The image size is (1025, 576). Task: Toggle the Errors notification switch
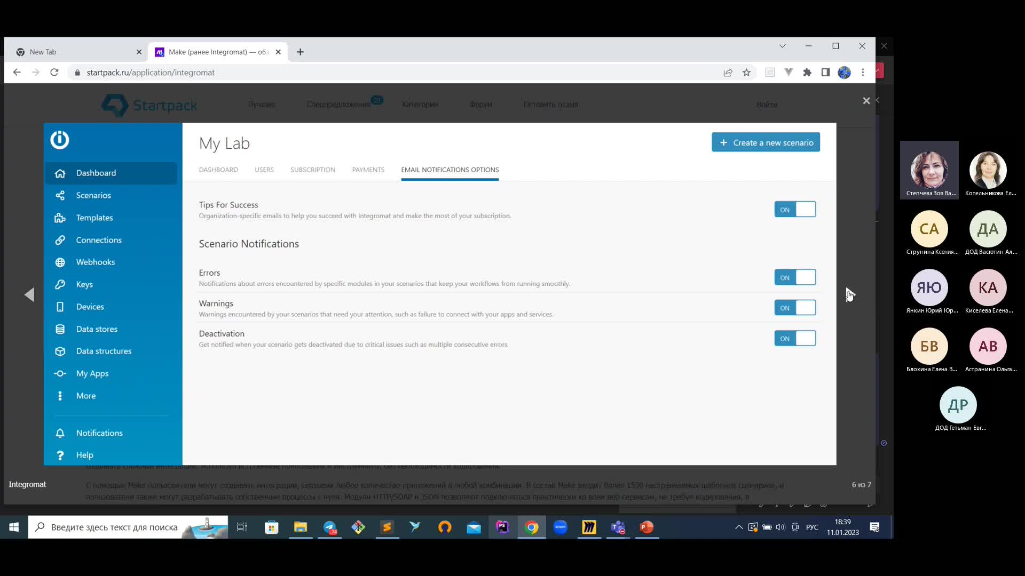(x=795, y=277)
